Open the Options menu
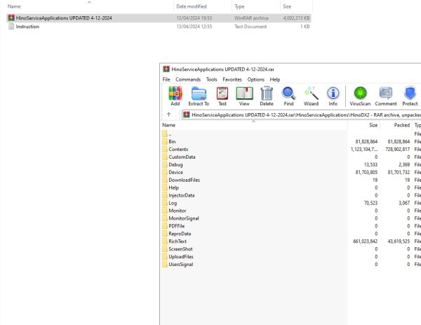The image size is (421, 325). (256, 79)
